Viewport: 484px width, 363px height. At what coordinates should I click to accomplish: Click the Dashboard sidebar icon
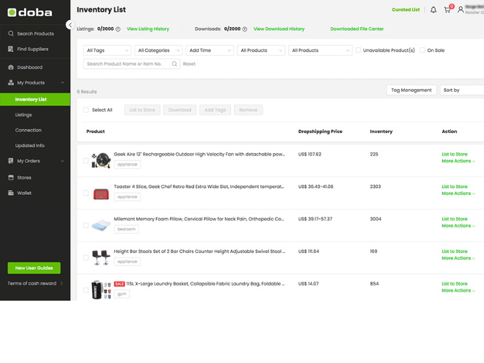(x=11, y=67)
